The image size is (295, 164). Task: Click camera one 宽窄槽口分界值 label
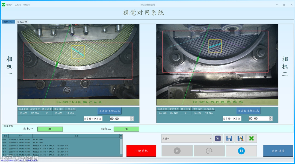tap(93, 119)
